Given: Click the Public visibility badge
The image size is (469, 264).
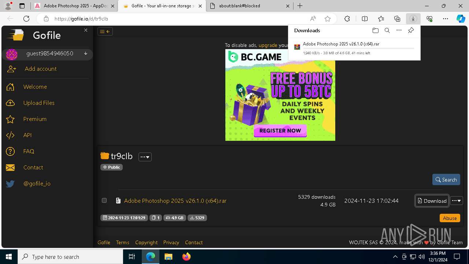Looking at the screenshot, I should pos(111,167).
